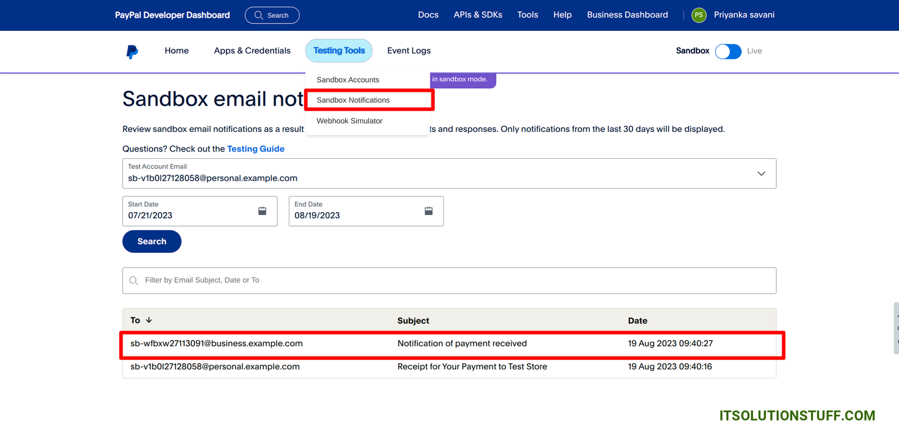Open Business Dashboard in top navigation
Image resolution: width=899 pixels, height=430 pixels.
pyautogui.click(x=627, y=15)
